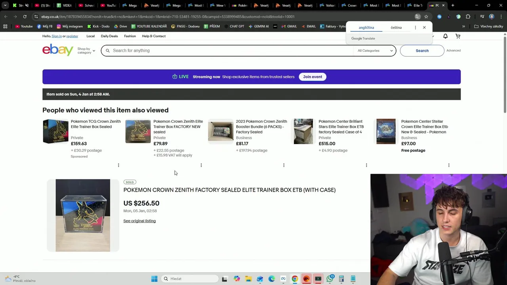The image size is (507, 285).
Task: Open Local menu item
Action: tap(90, 36)
